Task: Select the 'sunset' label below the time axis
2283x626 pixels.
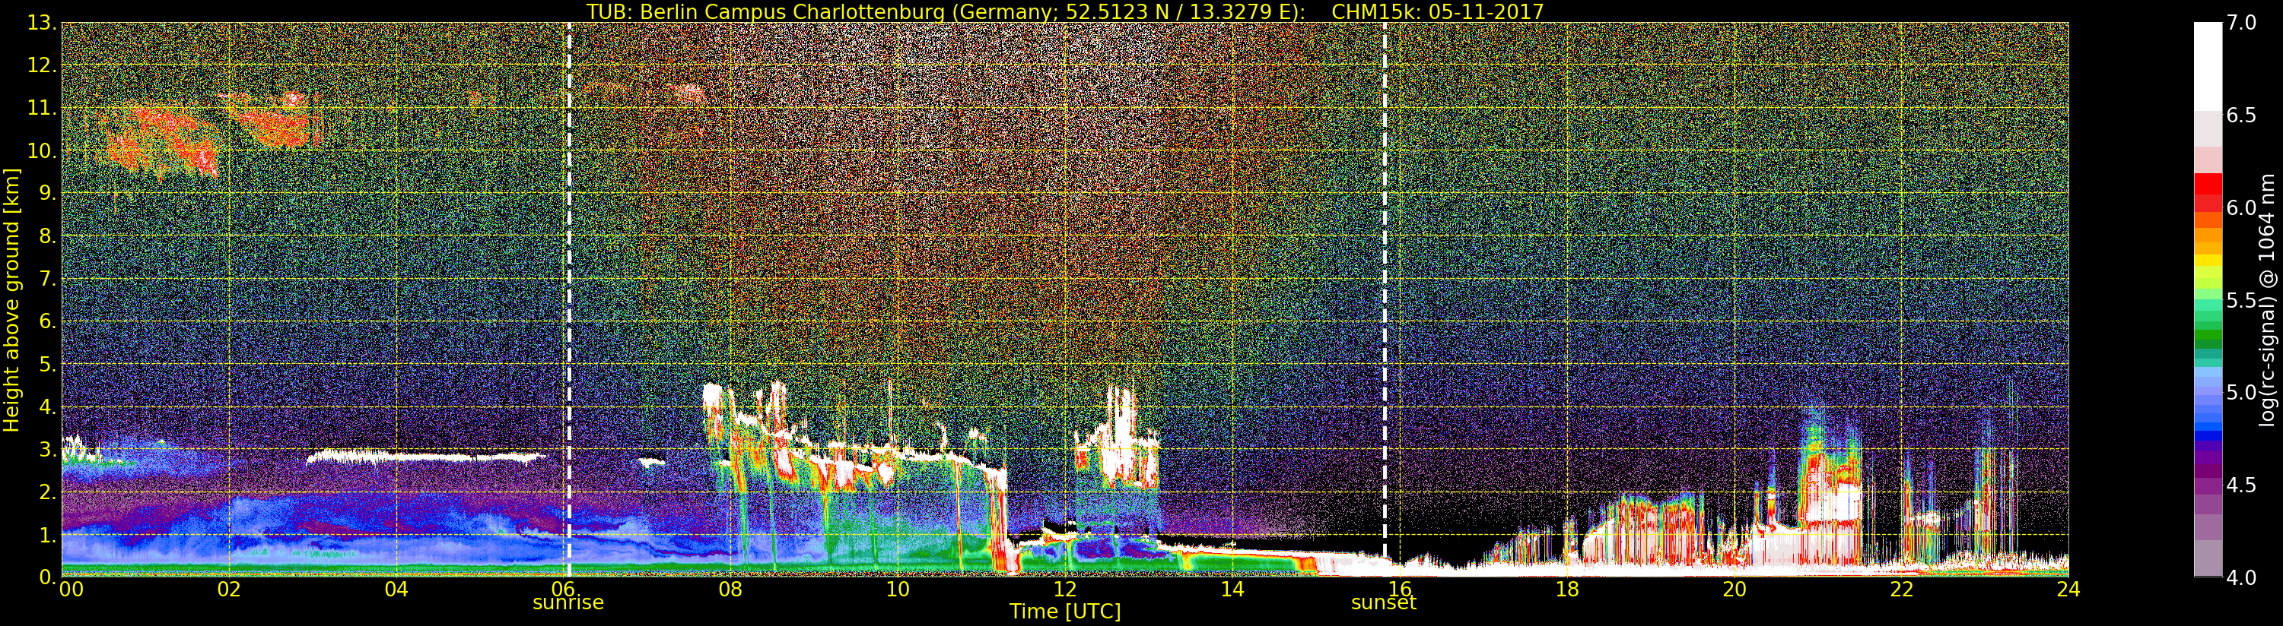Action: tap(1384, 603)
